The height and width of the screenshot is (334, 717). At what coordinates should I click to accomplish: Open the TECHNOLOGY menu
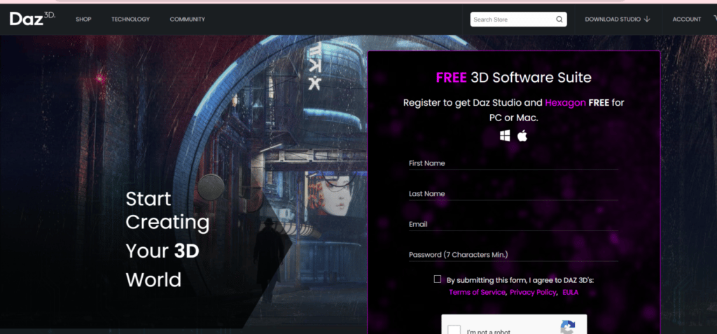[x=130, y=19]
